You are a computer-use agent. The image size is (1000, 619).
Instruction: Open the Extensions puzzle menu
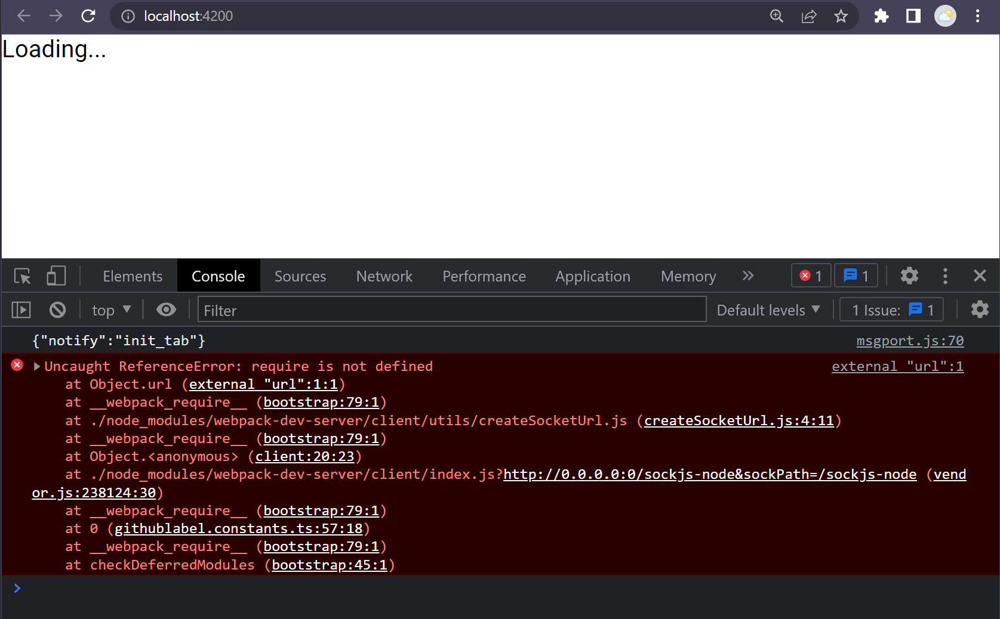(x=881, y=16)
